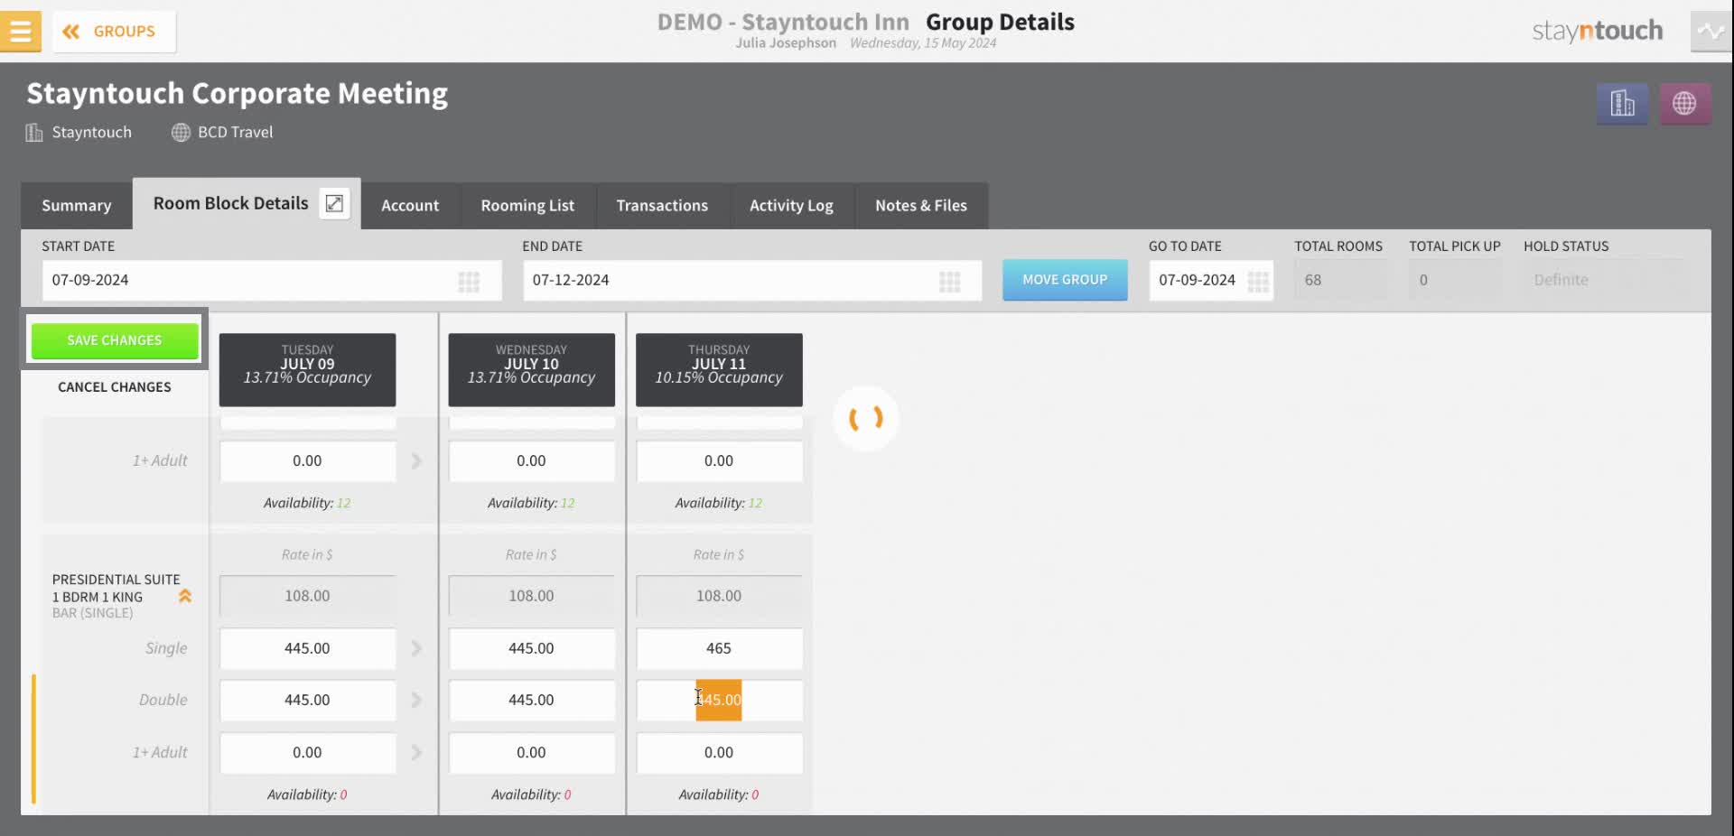The height and width of the screenshot is (836, 1734).
Task: Save the room block changes
Action: (115, 340)
